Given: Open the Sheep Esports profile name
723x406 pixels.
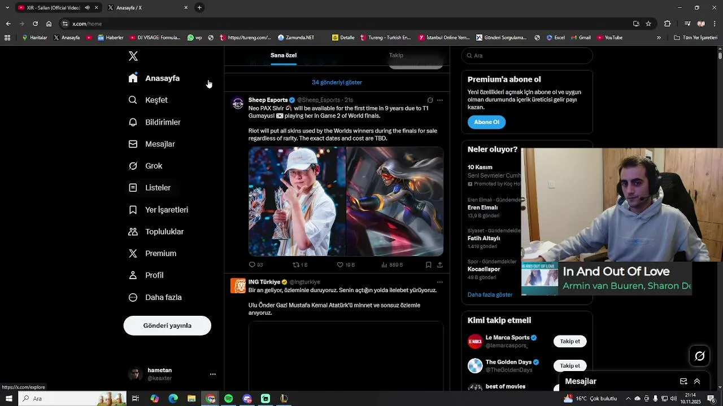Looking at the screenshot, I should point(268,100).
